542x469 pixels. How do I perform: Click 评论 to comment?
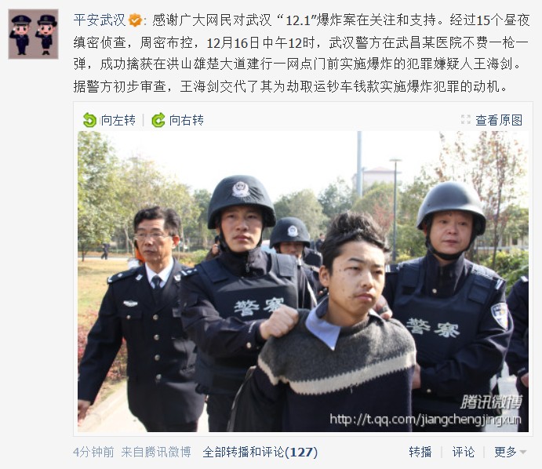(x=464, y=452)
